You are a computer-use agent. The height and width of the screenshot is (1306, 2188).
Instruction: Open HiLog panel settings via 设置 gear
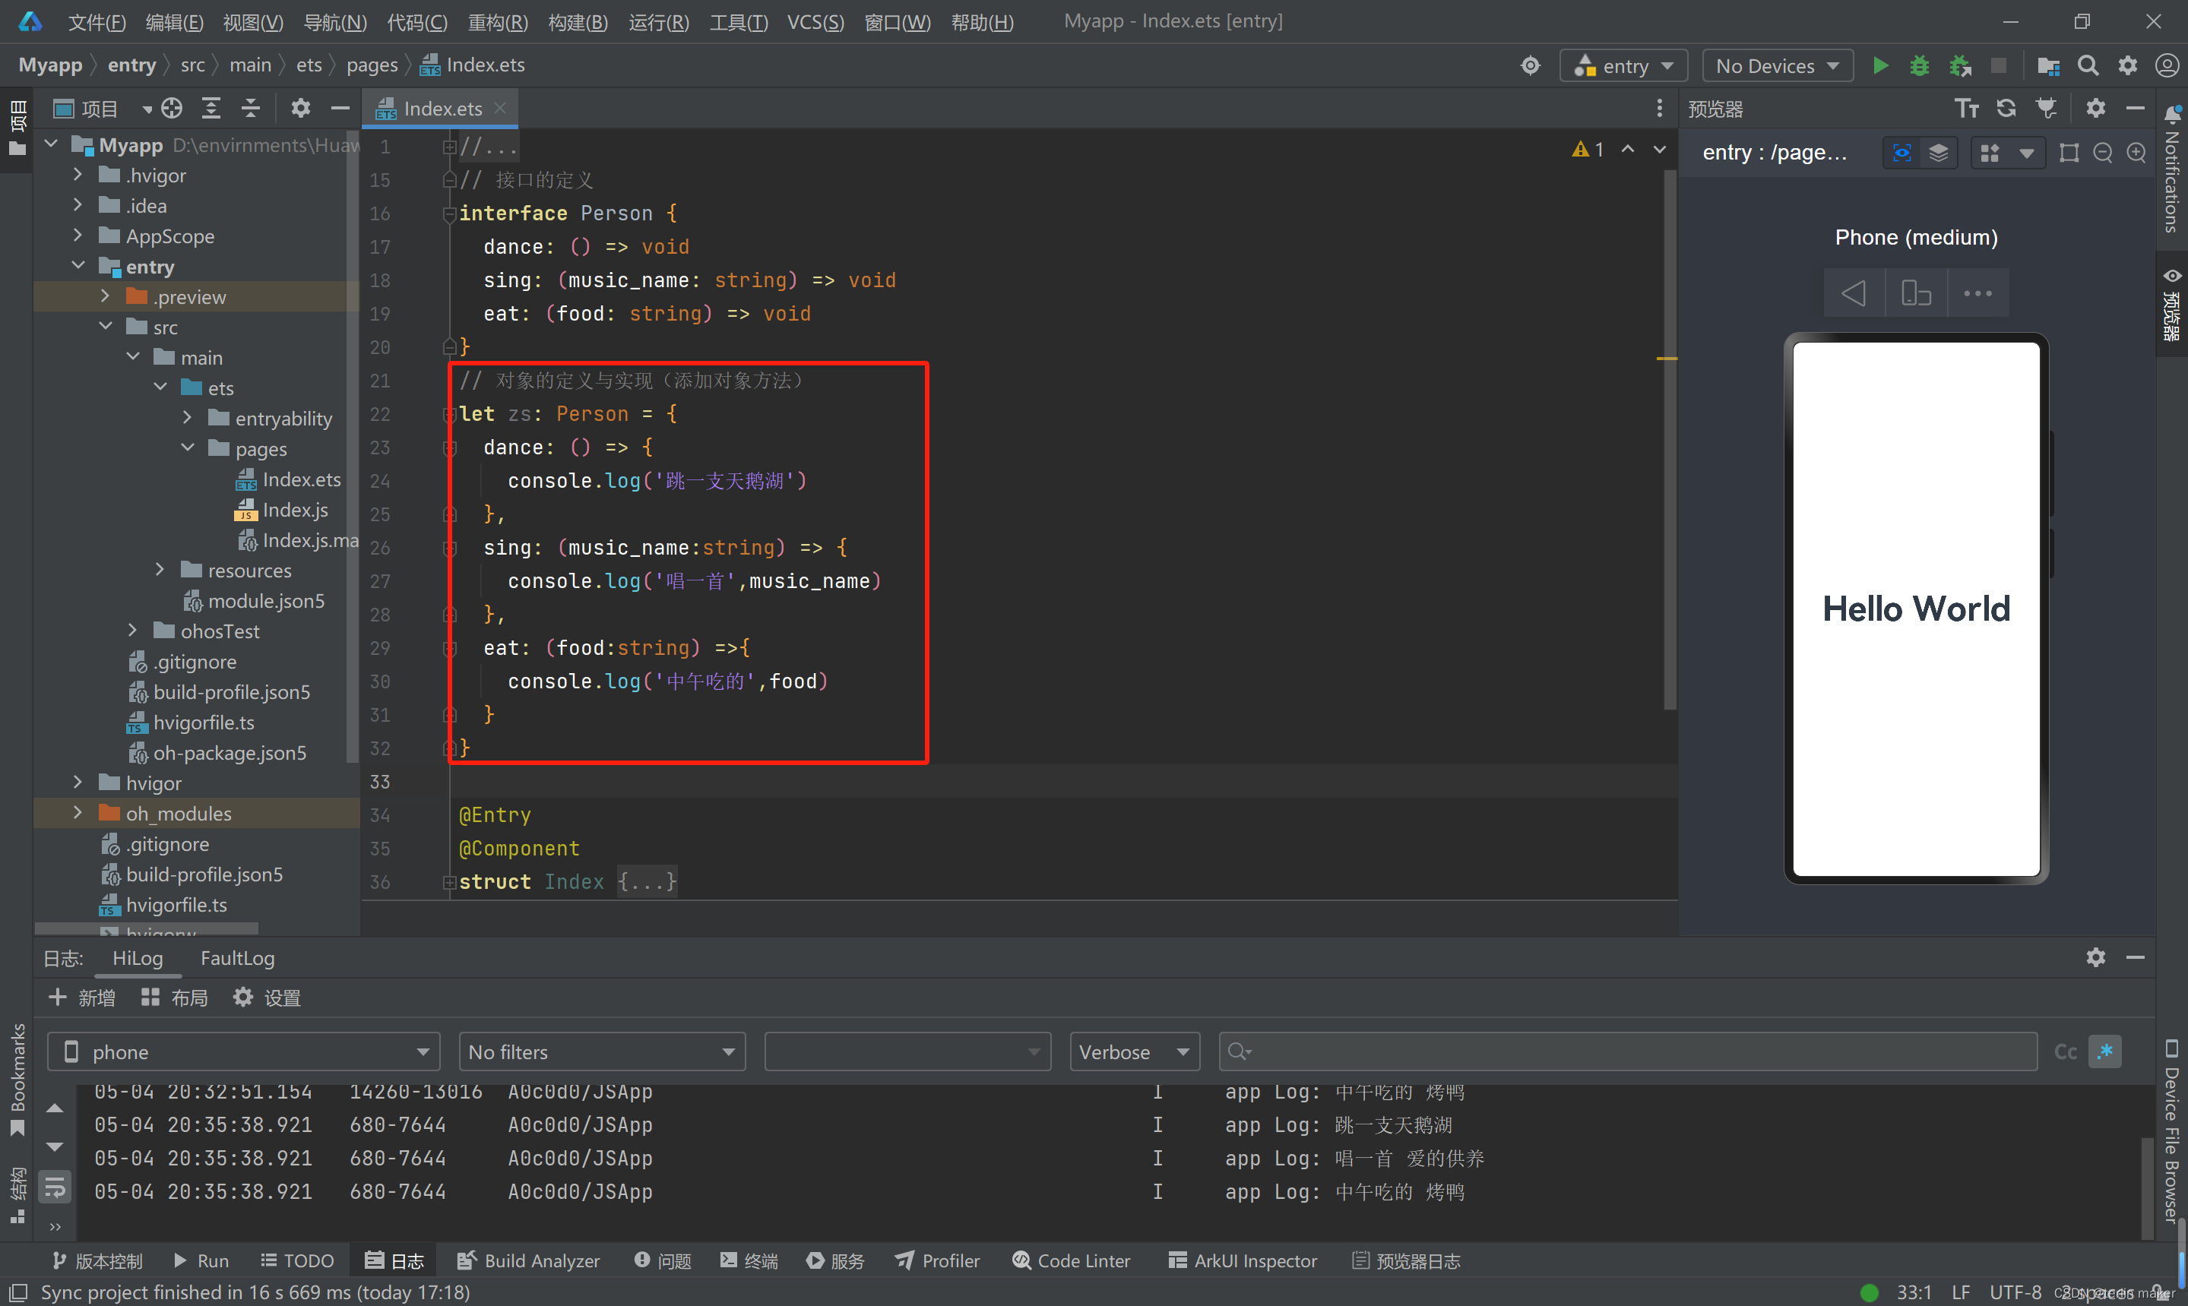266,996
